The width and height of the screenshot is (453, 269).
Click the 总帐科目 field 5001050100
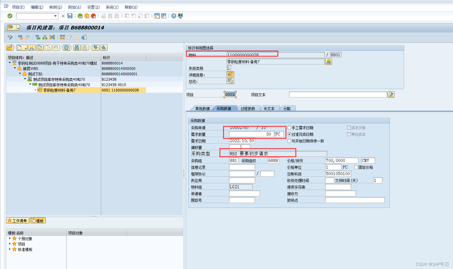coord(338,174)
